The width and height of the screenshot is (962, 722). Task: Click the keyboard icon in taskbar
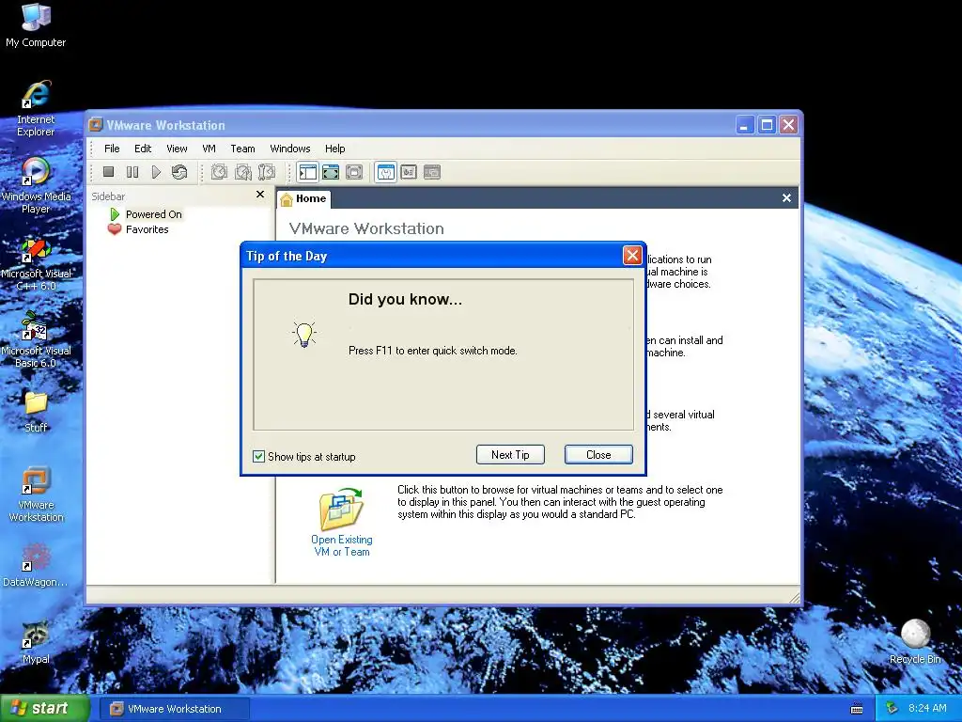(857, 709)
